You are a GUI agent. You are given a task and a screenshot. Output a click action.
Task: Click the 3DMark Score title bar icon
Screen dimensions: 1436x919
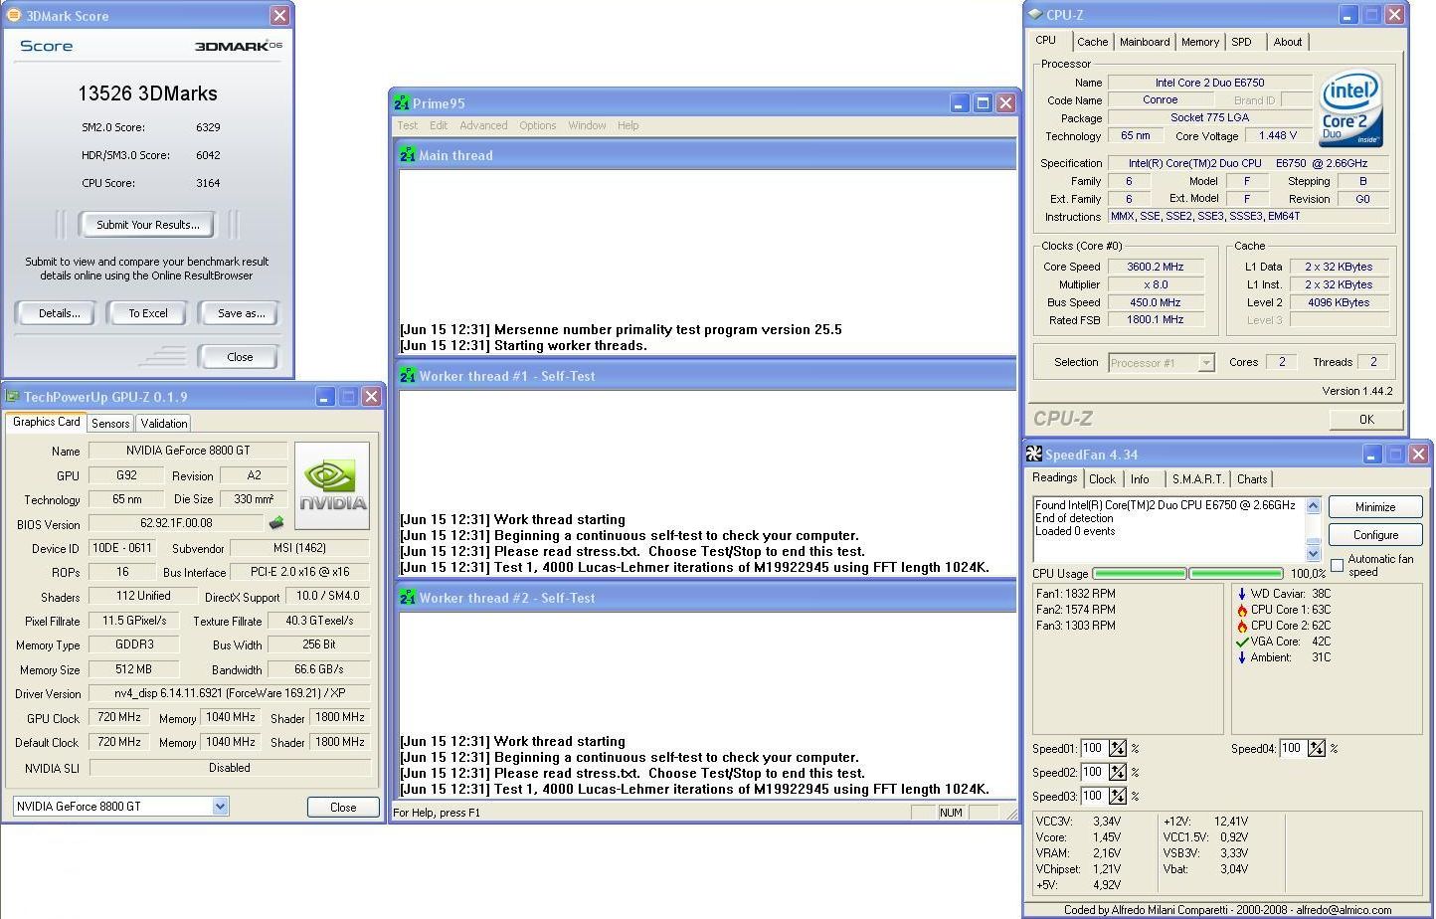coord(13,15)
